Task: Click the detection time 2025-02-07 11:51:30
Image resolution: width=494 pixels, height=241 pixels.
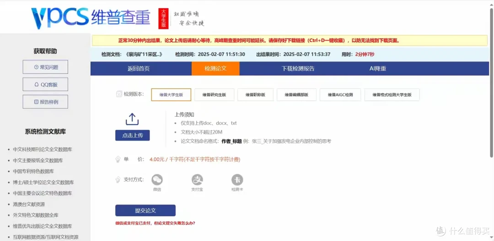Action: point(221,54)
